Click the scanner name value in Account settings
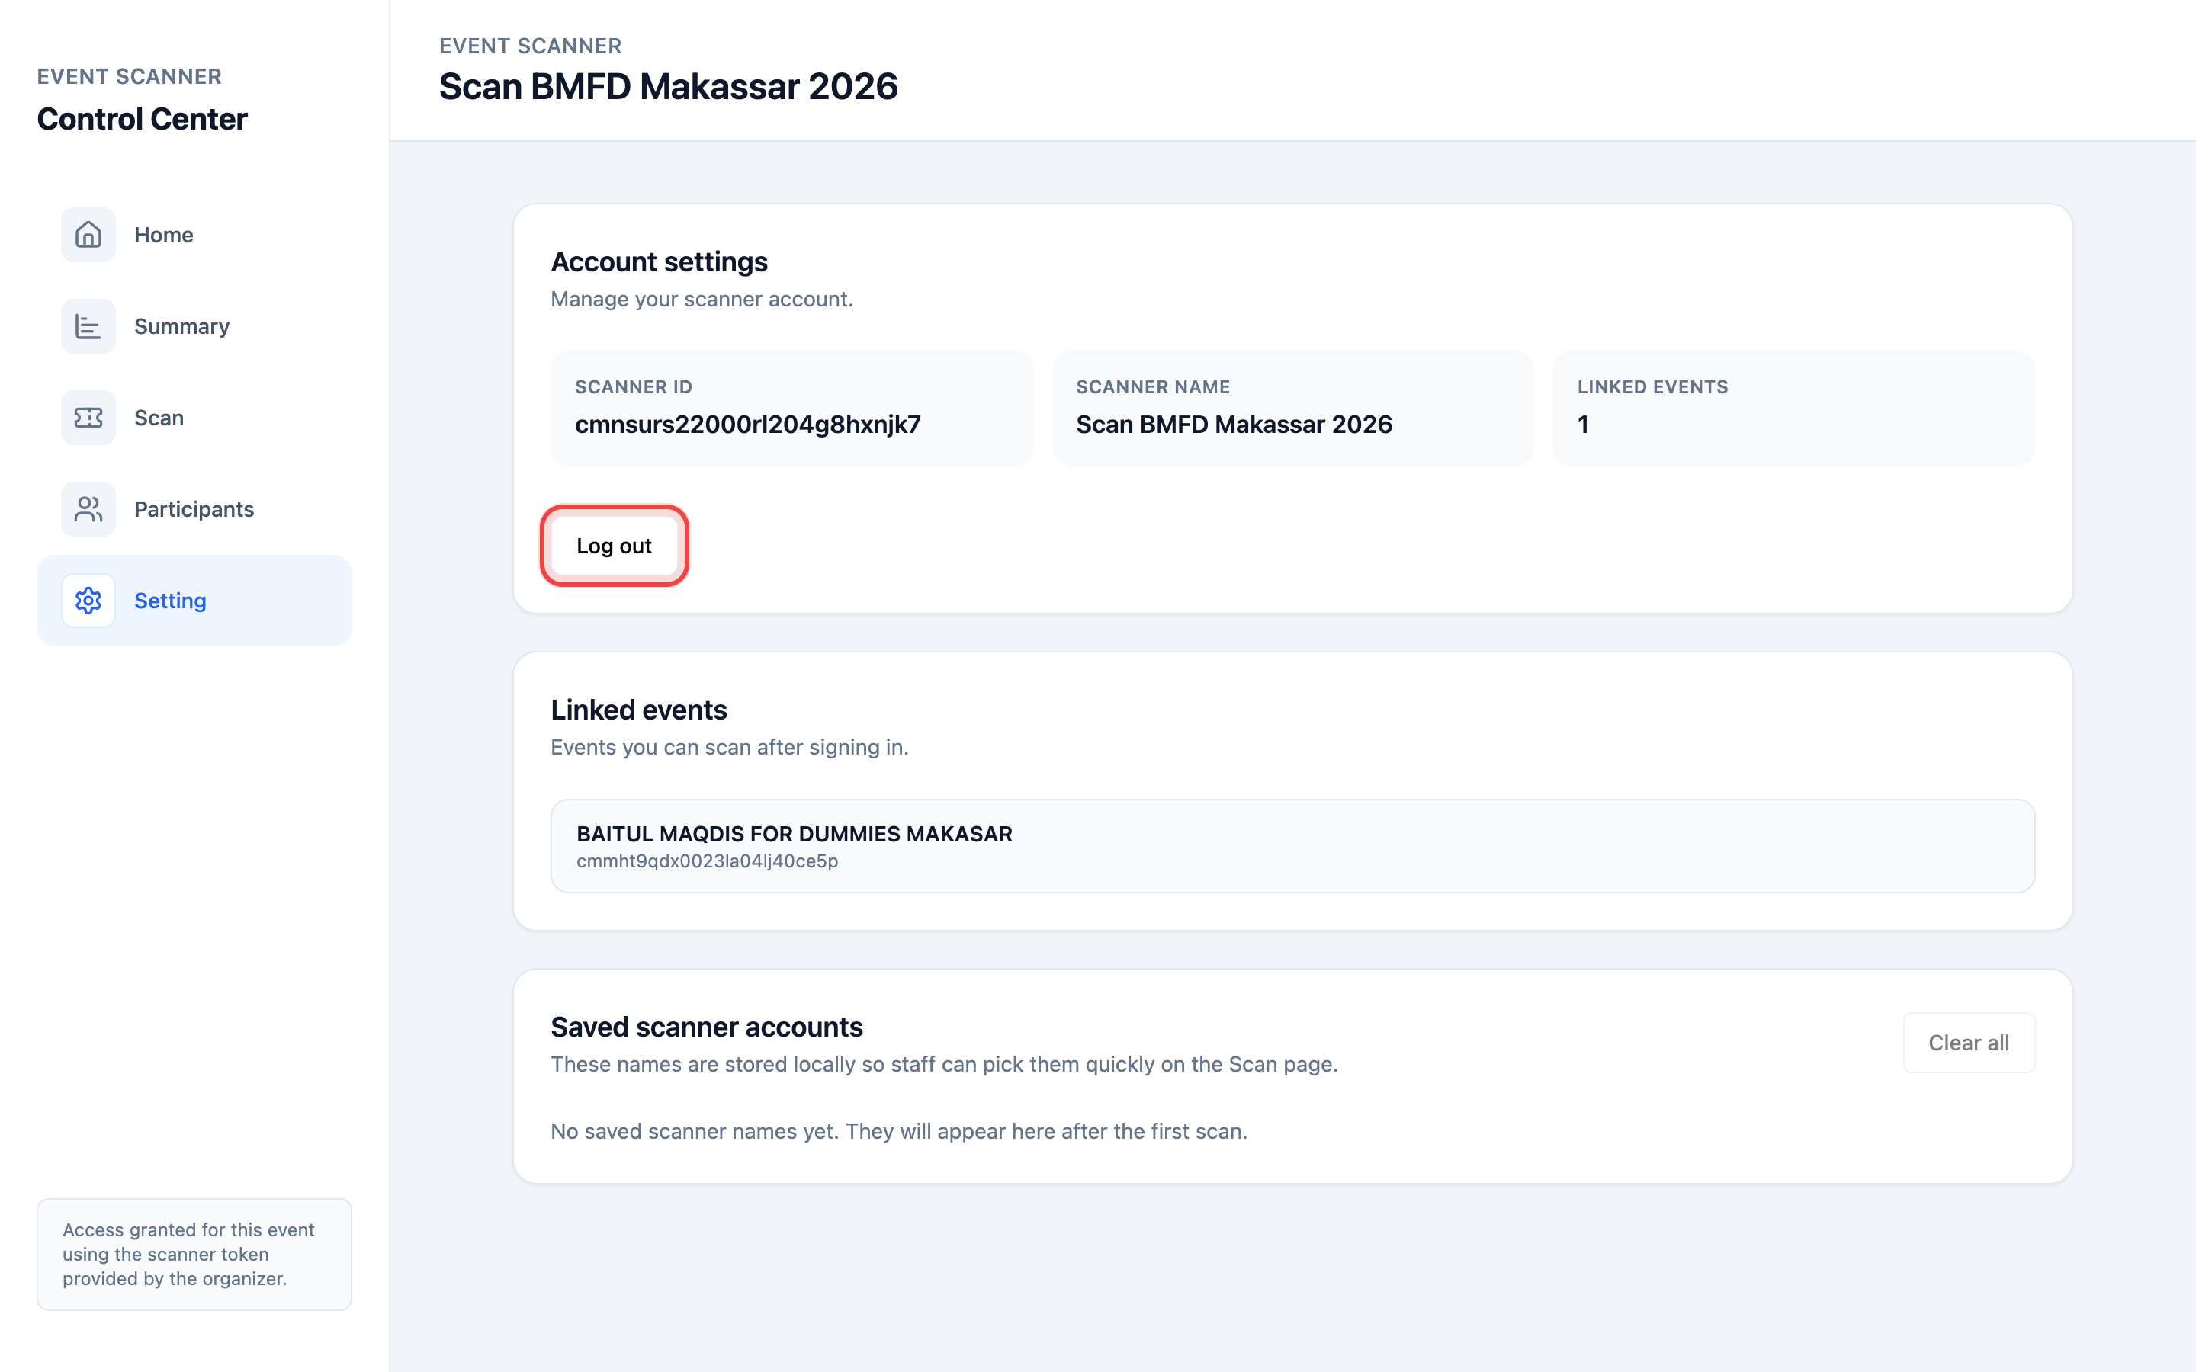This screenshot has width=2196, height=1372. [x=1234, y=425]
